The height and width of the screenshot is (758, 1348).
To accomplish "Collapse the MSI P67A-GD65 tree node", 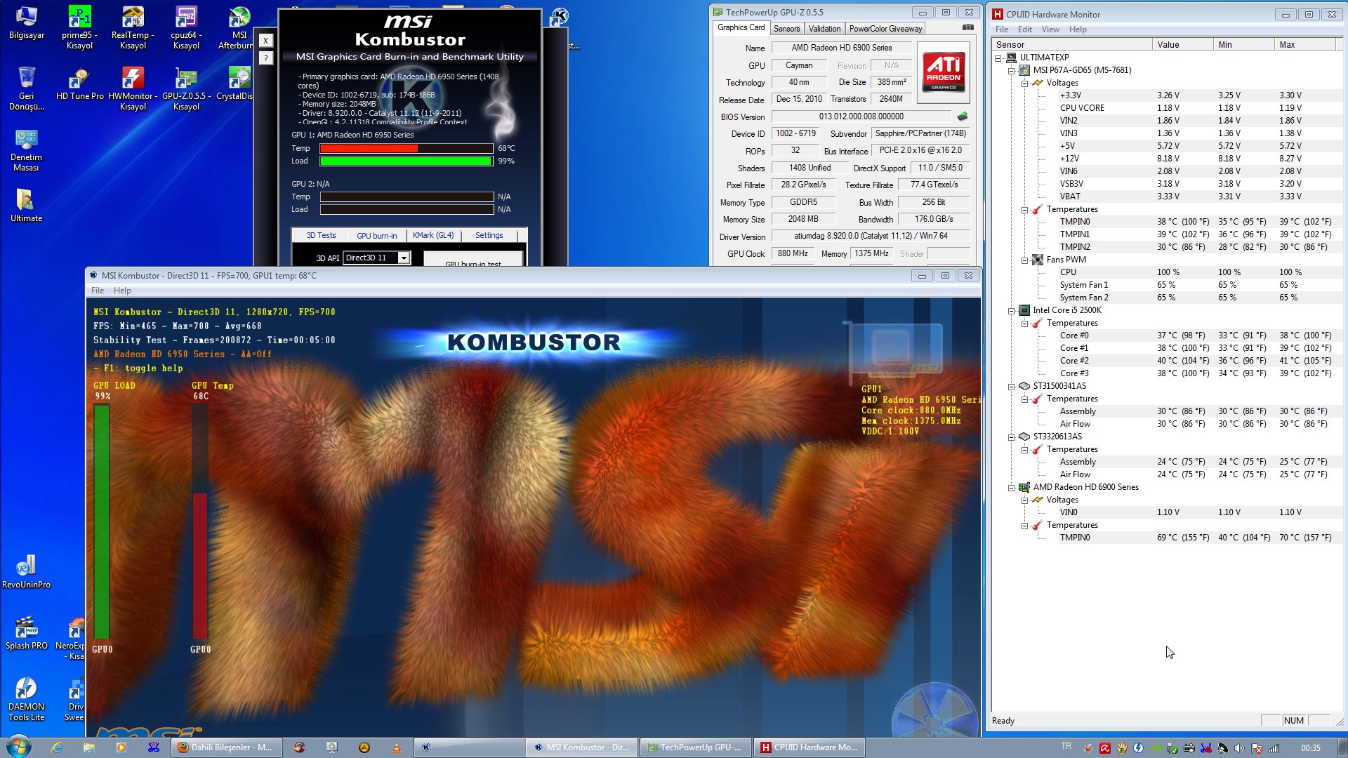I will 1012,70.
